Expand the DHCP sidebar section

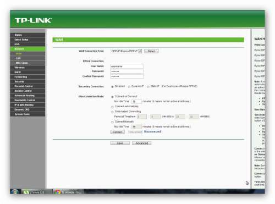28,72
